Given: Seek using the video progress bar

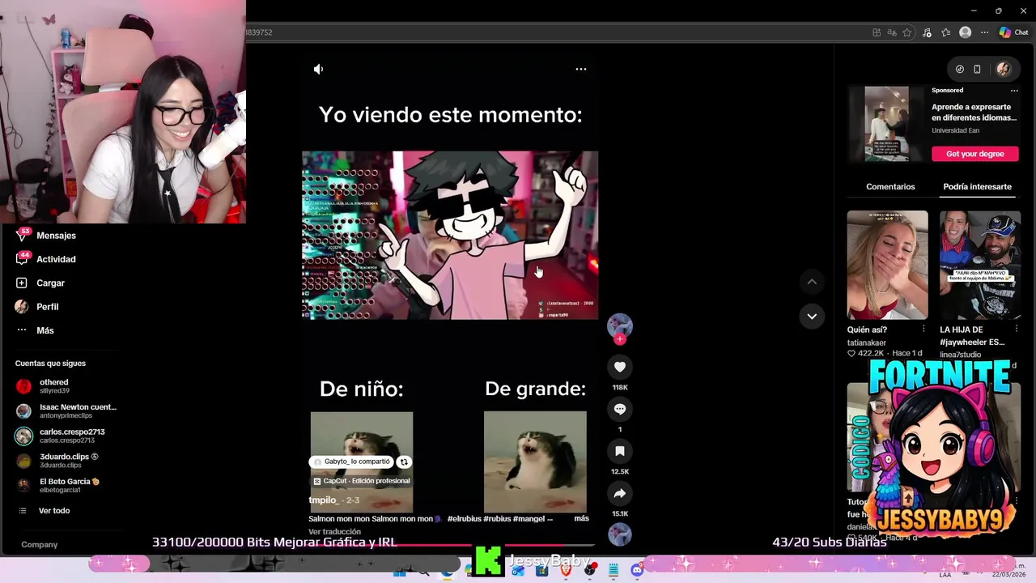Looking at the screenshot, I should click(450, 546).
